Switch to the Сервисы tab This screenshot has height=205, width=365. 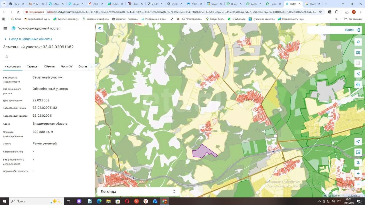(x=33, y=66)
